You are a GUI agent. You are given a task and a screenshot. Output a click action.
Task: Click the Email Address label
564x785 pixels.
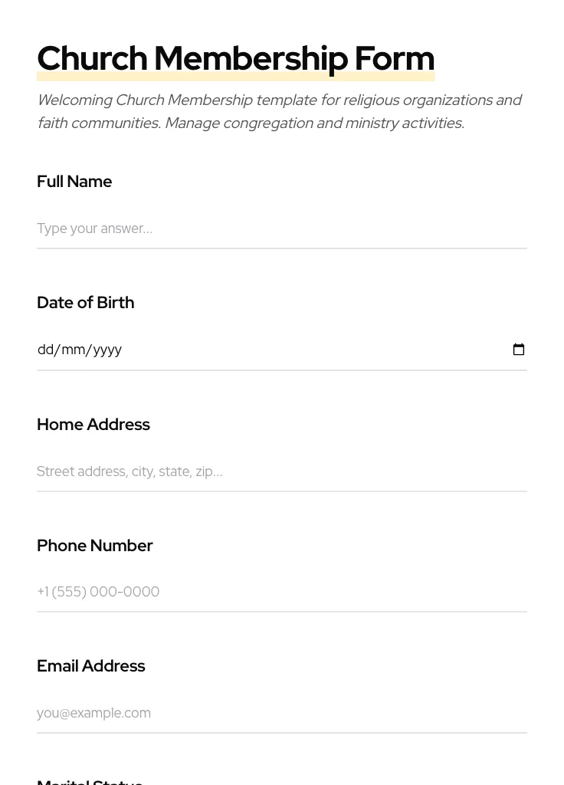90,666
